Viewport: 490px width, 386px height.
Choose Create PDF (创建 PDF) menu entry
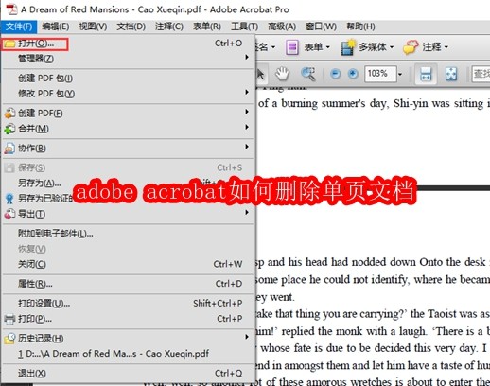point(128,113)
